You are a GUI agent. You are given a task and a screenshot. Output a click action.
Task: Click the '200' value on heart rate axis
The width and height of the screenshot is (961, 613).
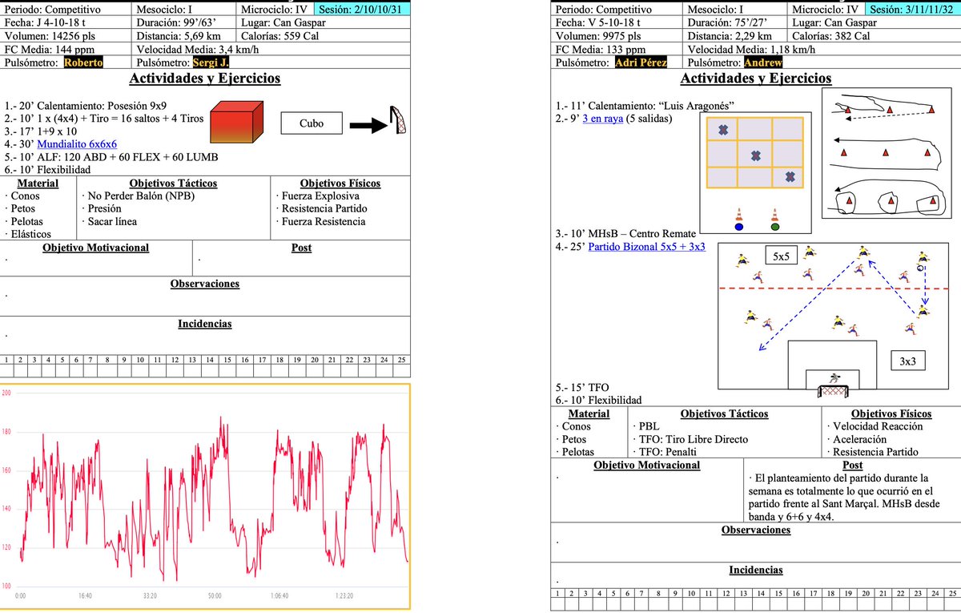6,393
